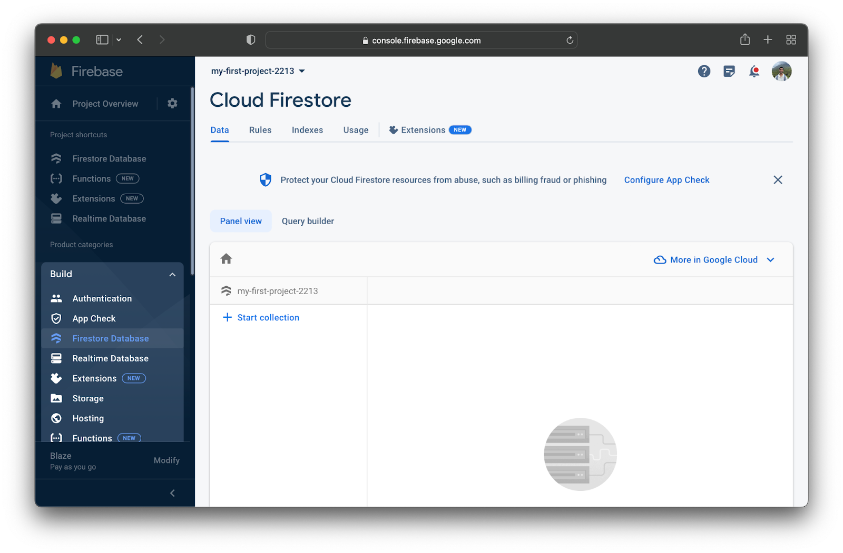The height and width of the screenshot is (553, 843).
Task: Open the help question mark icon
Action: tap(704, 71)
